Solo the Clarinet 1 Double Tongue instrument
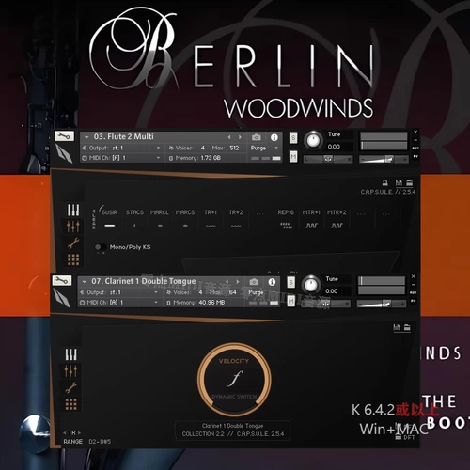Screen dimensions: 470x470 pos(291,282)
